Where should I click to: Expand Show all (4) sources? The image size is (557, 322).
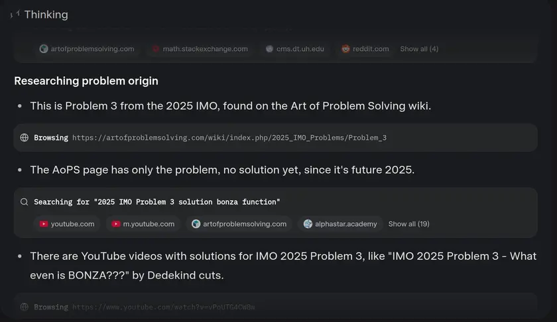419,48
